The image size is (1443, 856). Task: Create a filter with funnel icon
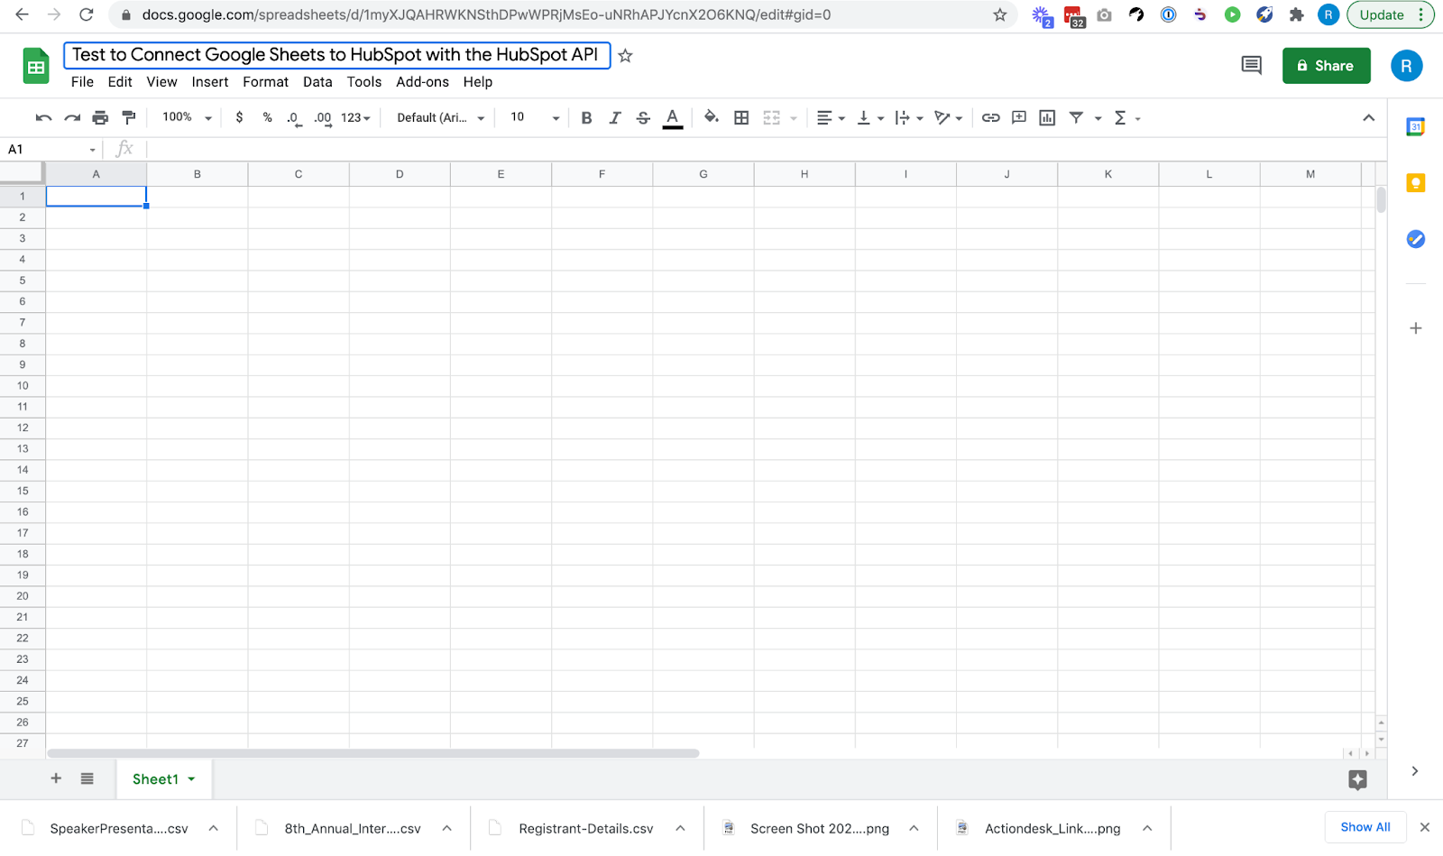click(x=1076, y=118)
